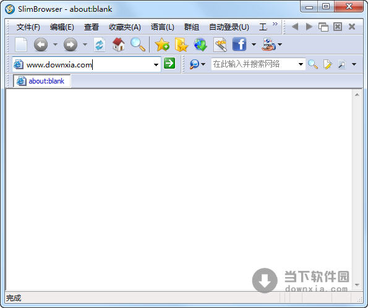Click the magnifier search icon in toolbar

click(138, 45)
